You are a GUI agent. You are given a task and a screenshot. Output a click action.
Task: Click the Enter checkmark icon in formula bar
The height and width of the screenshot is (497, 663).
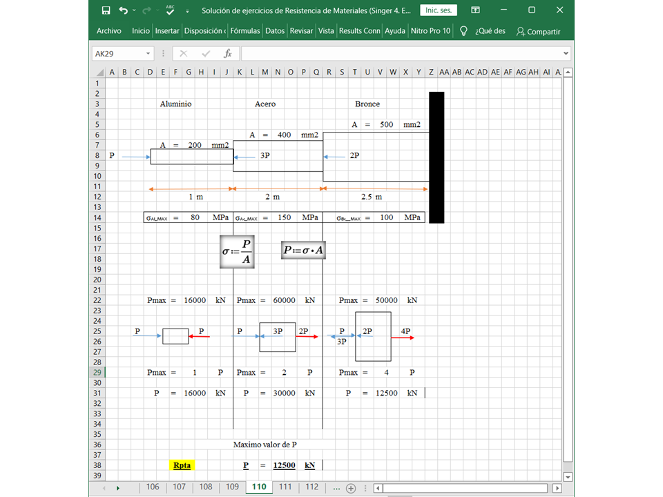(206, 54)
